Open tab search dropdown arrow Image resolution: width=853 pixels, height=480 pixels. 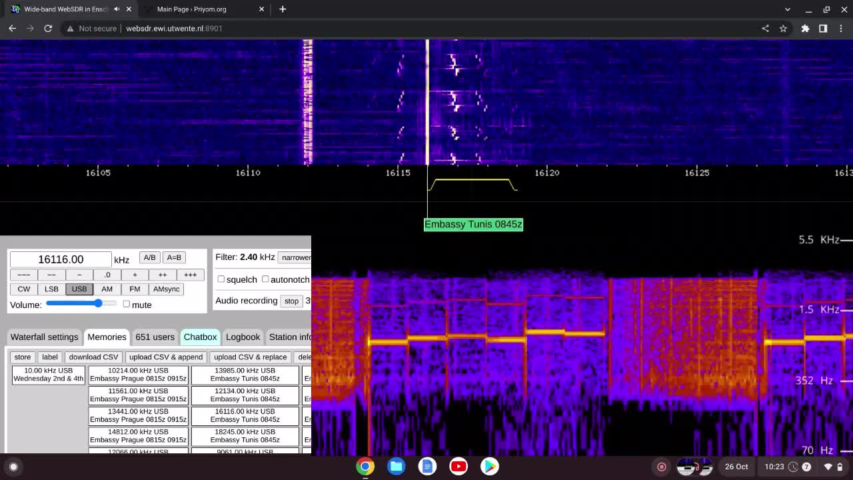coord(788,9)
